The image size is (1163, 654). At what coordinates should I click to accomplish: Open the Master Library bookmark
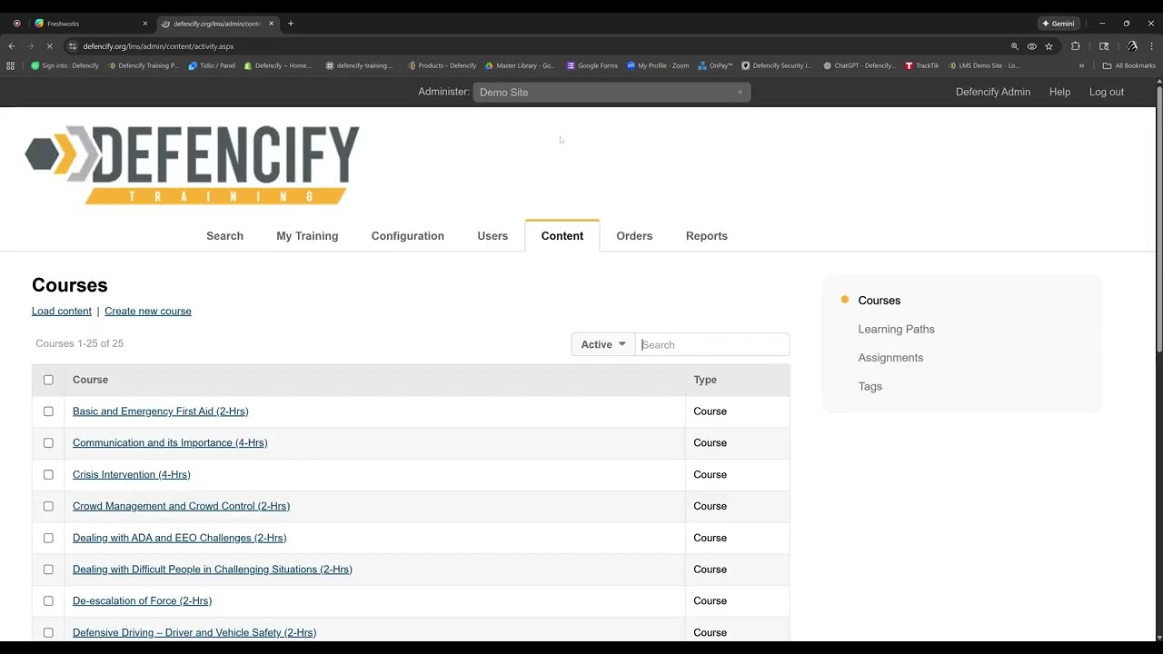(x=520, y=65)
